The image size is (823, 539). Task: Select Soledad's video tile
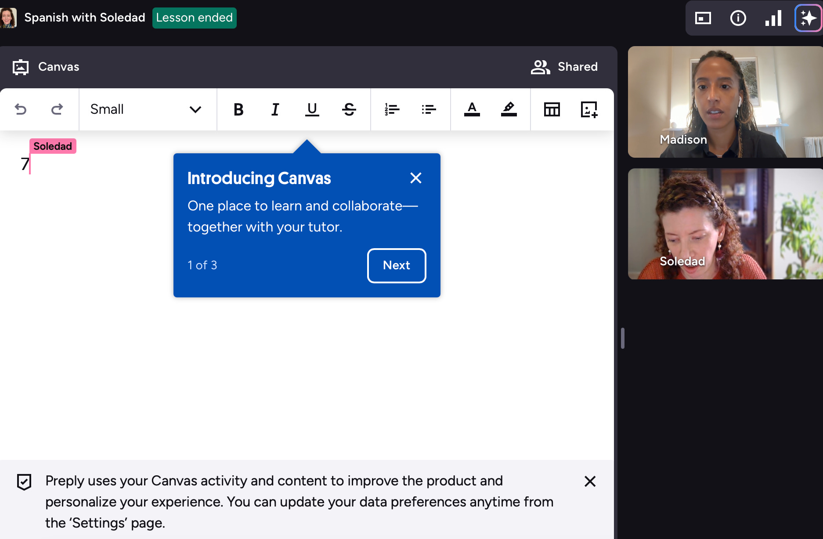click(x=726, y=224)
